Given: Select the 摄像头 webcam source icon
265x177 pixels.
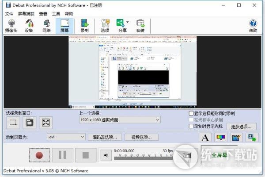Looking at the screenshot, I should click(11, 26).
